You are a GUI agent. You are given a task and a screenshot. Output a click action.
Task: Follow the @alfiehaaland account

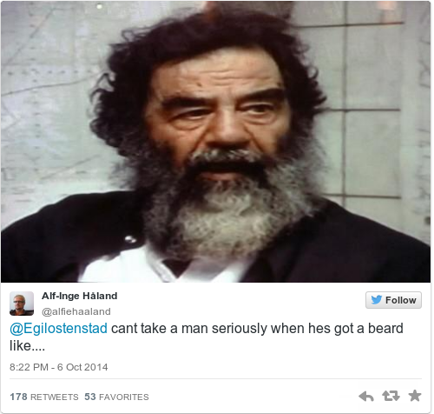tap(393, 300)
